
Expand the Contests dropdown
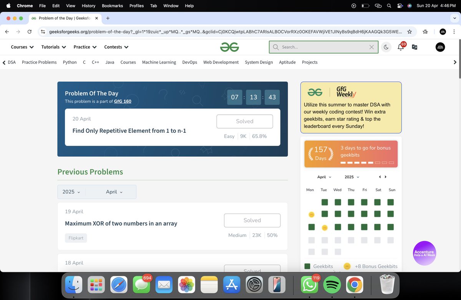(116, 47)
